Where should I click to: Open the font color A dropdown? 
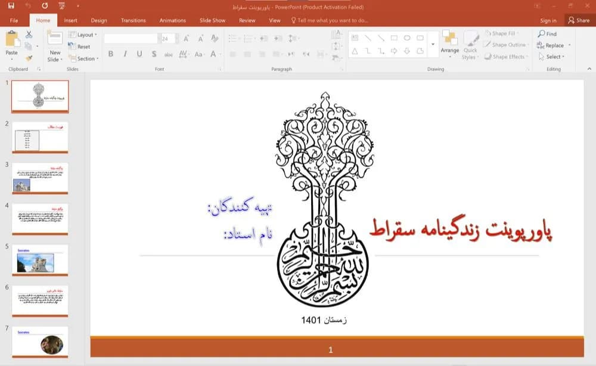coord(215,54)
